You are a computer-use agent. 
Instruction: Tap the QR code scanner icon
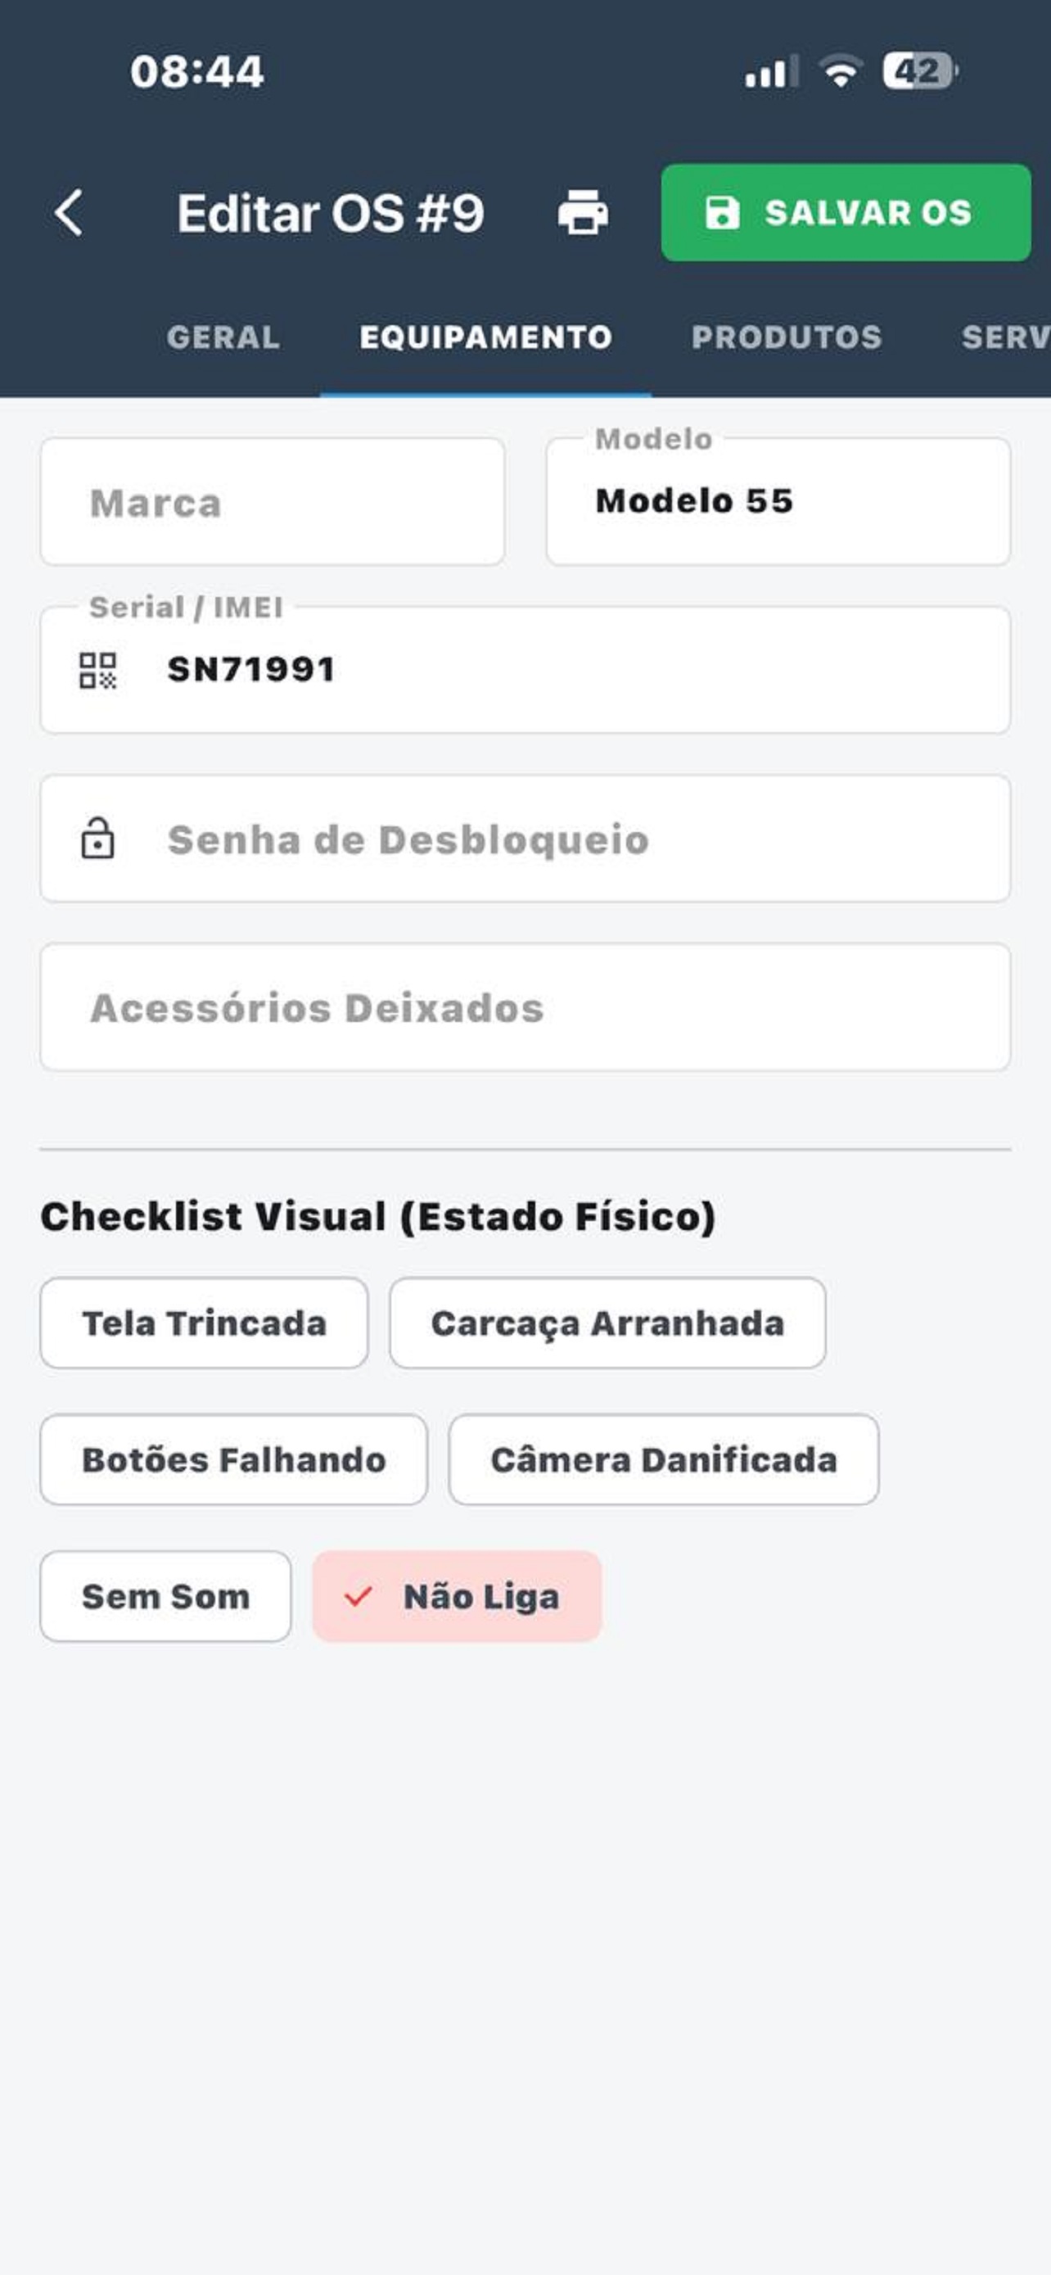(x=98, y=671)
